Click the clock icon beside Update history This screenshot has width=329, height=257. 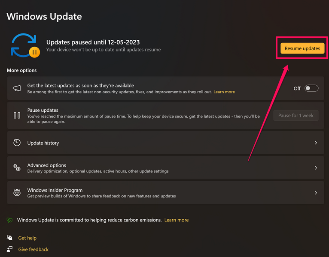pyautogui.click(x=17, y=143)
